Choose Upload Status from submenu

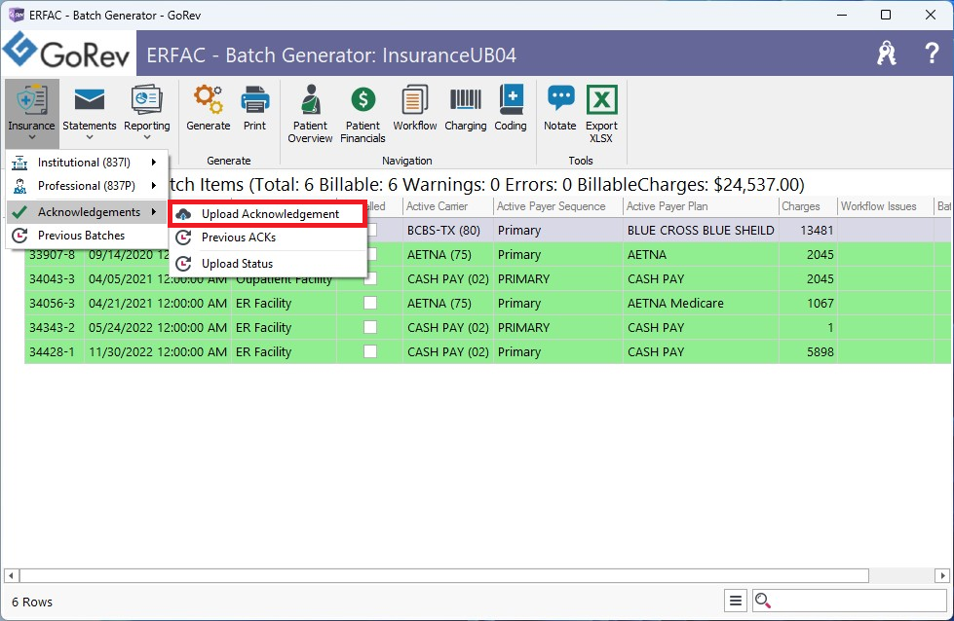coord(268,264)
